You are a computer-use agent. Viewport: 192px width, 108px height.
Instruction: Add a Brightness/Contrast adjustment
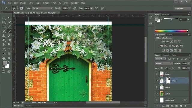(163, 41)
